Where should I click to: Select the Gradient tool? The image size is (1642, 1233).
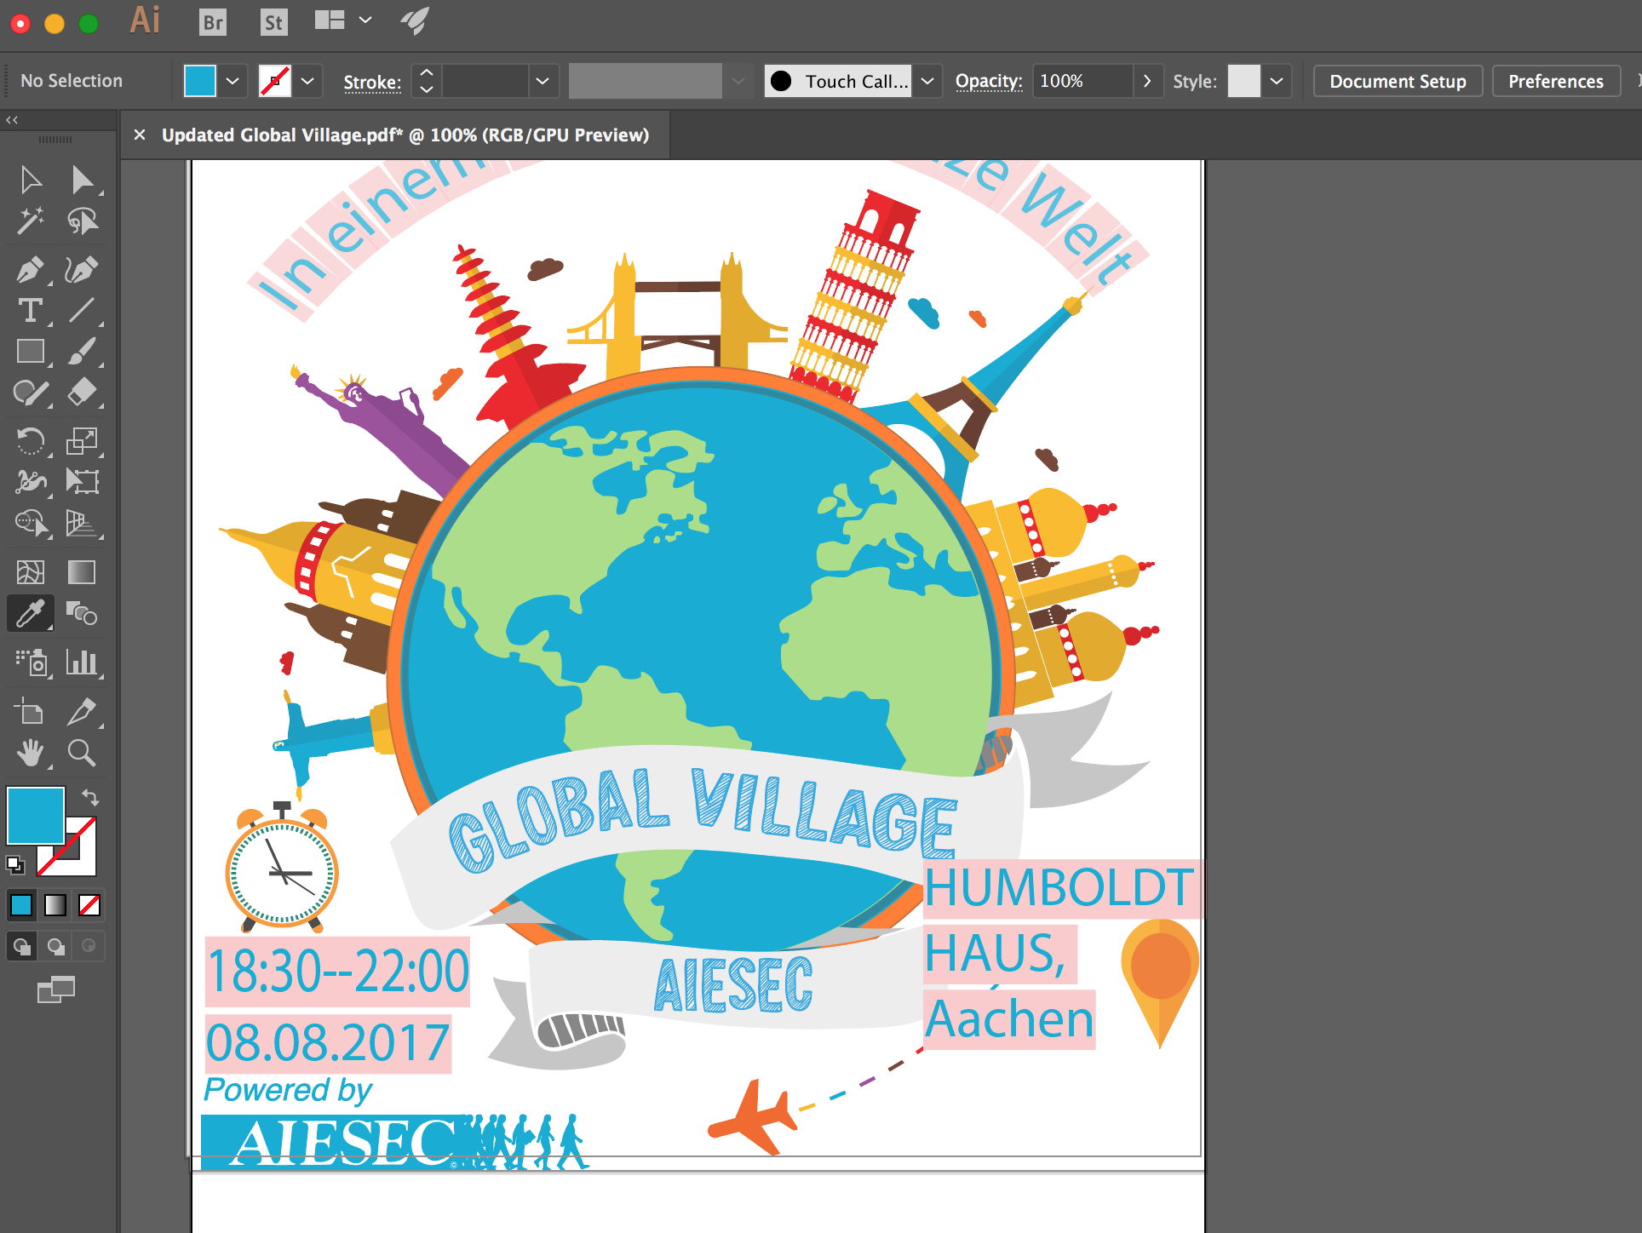(x=82, y=572)
